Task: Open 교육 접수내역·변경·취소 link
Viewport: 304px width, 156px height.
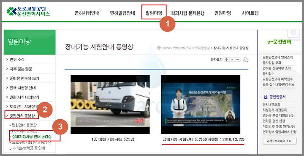Action: [x=278, y=85]
